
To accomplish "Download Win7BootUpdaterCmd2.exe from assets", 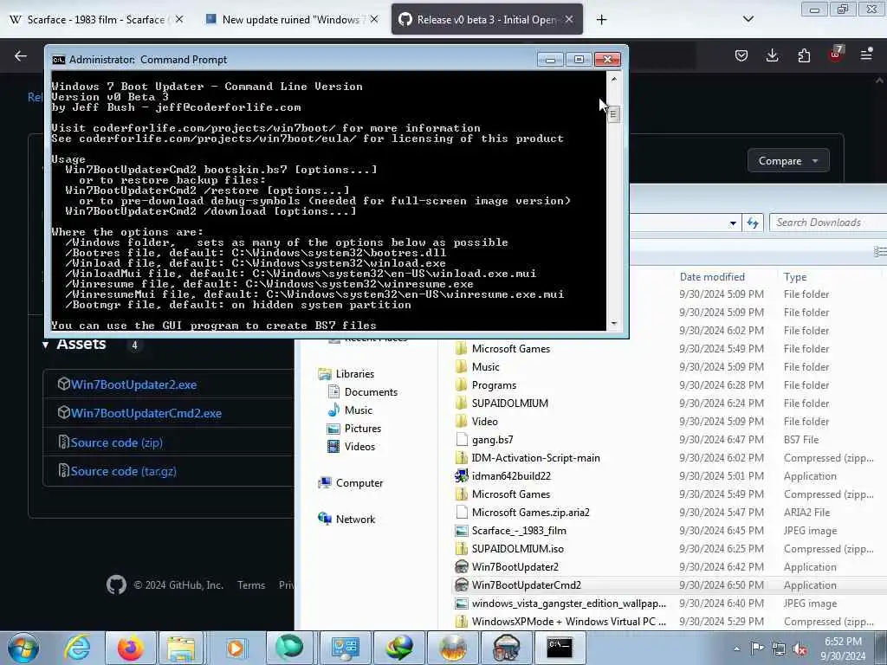I will [146, 413].
